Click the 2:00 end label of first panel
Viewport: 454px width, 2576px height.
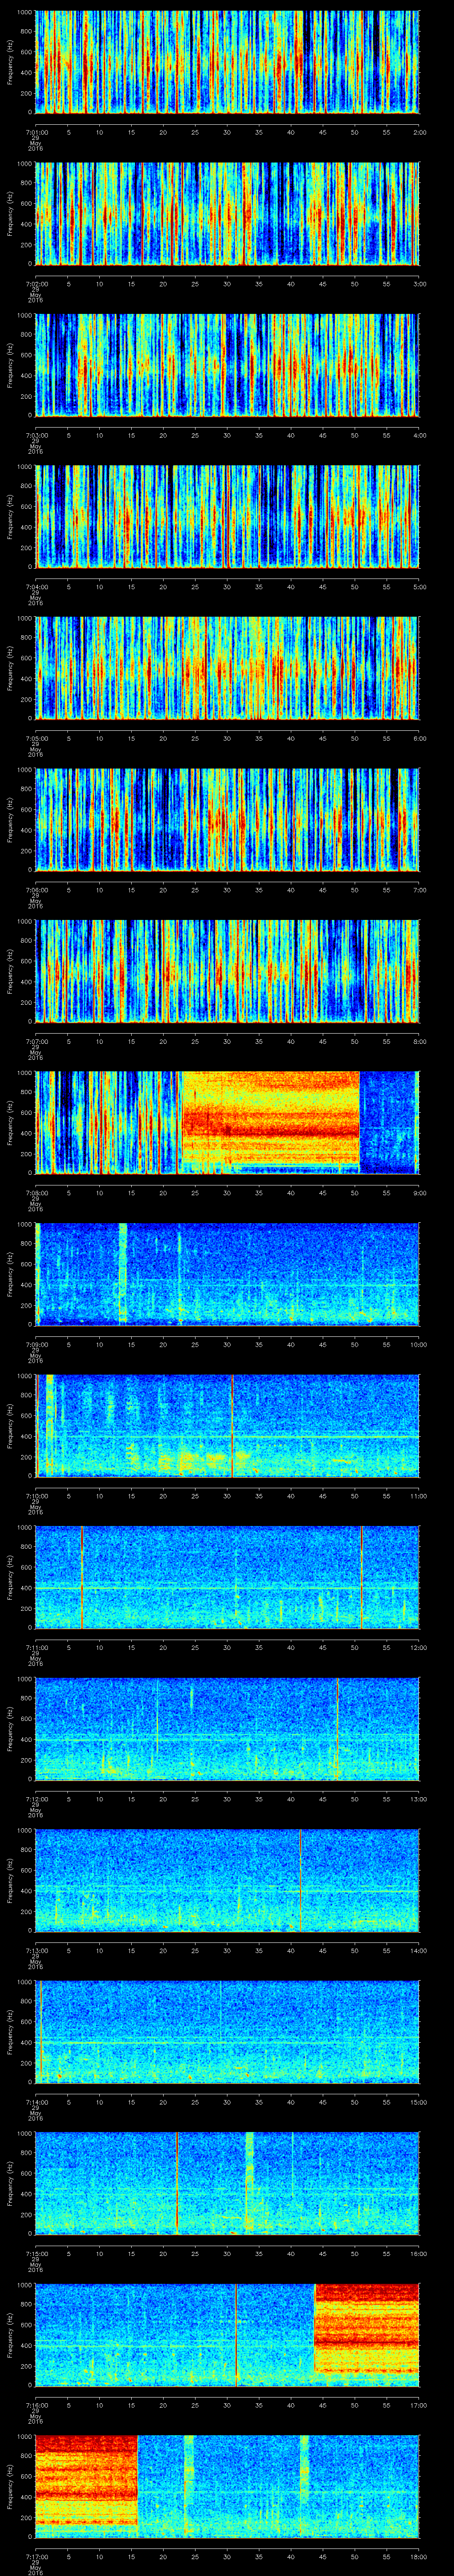click(x=419, y=131)
